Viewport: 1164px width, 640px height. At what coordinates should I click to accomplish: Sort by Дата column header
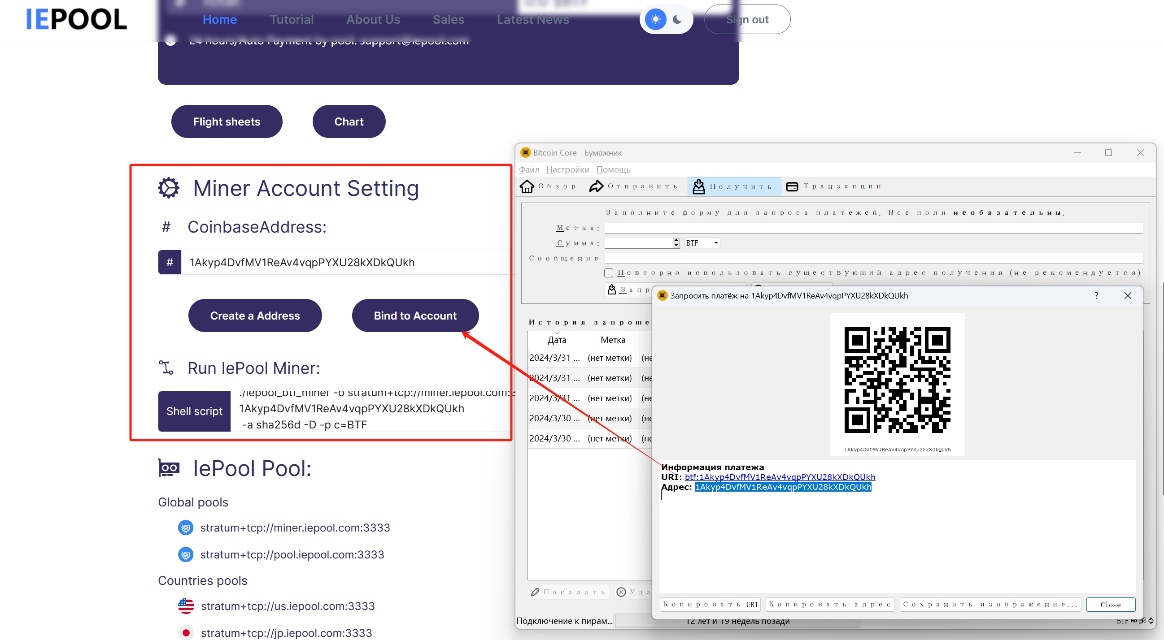(x=557, y=340)
